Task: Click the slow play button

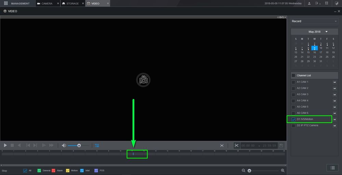Action: [x=44, y=145]
